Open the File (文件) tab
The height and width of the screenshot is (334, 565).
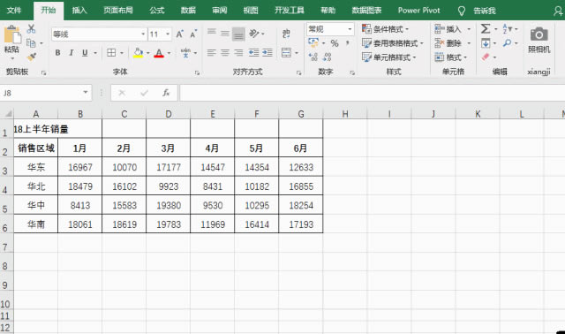tap(14, 11)
